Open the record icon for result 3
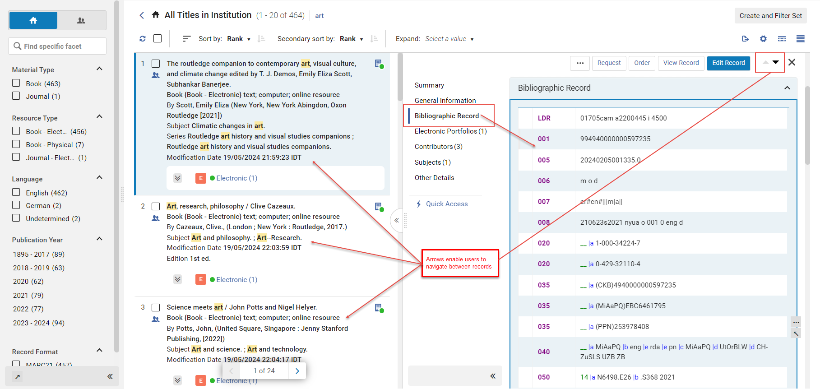The height and width of the screenshot is (389, 820). coord(379,308)
